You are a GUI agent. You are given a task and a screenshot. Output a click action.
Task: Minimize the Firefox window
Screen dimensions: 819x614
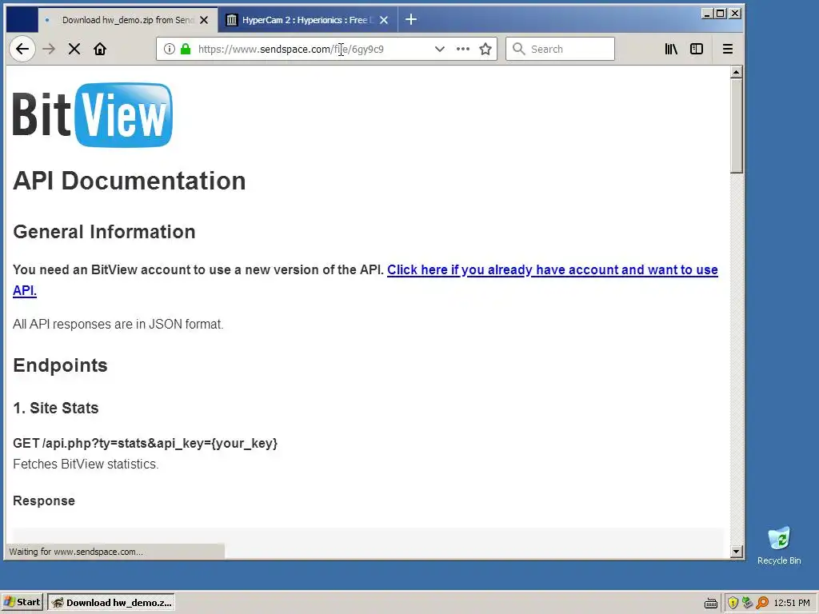click(707, 14)
